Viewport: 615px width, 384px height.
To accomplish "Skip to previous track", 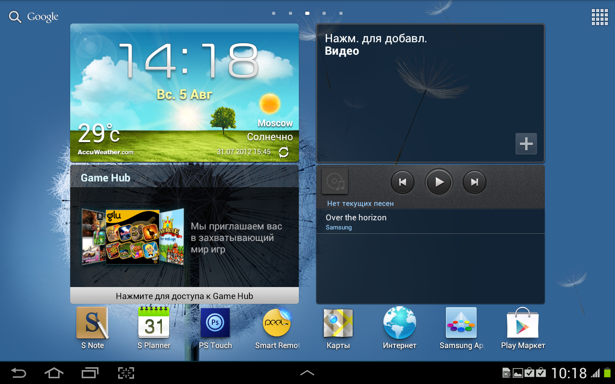I will tap(403, 182).
